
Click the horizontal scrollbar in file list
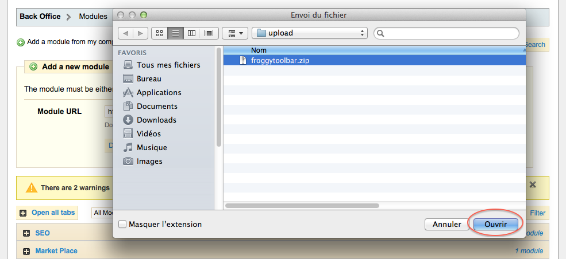pyautogui.click(x=303, y=205)
